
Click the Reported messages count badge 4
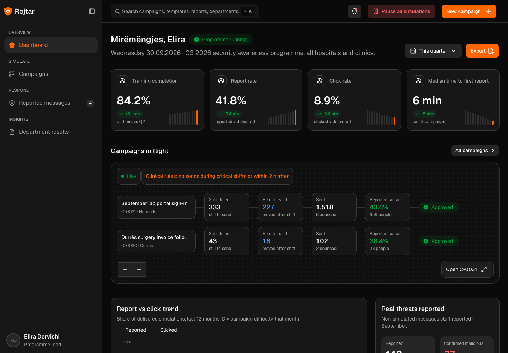tap(90, 103)
